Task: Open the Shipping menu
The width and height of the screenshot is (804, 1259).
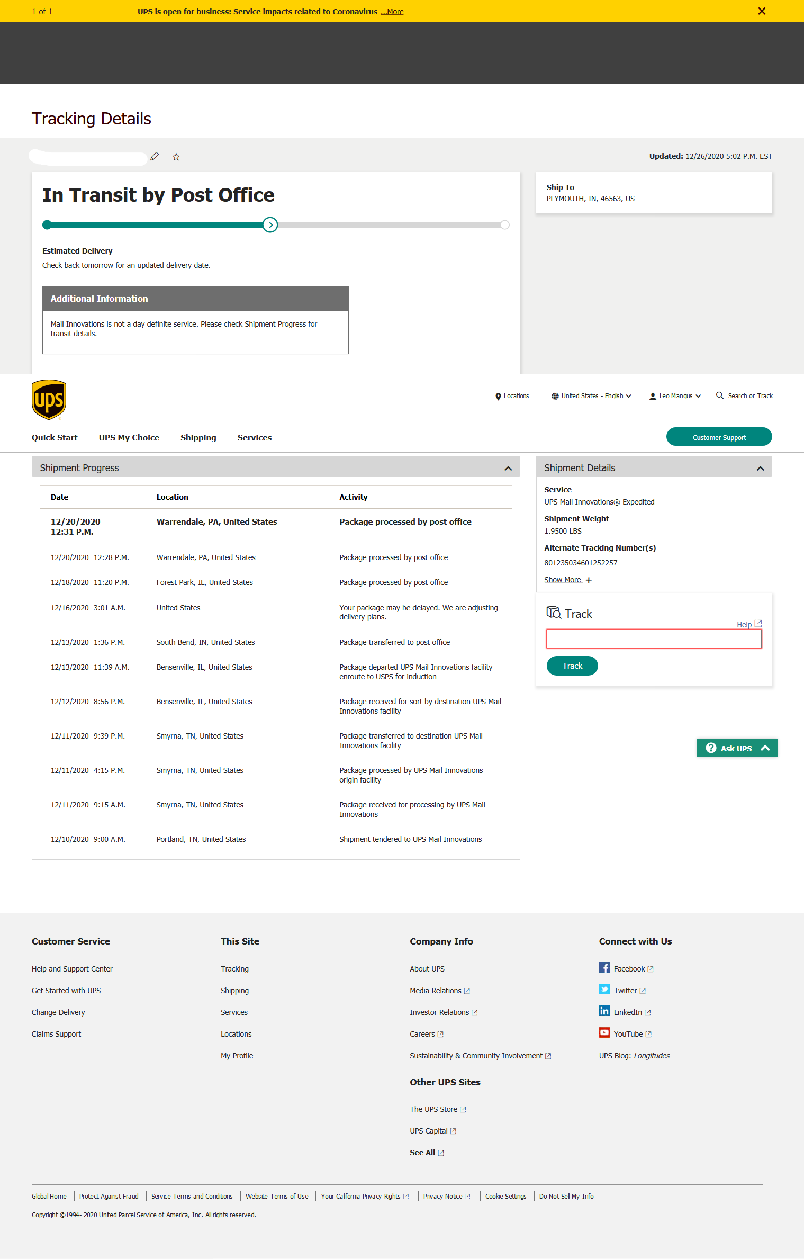Action: tap(198, 438)
